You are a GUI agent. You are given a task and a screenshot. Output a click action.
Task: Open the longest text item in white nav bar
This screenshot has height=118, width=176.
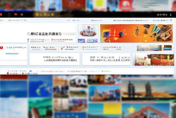(x=131, y=21)
